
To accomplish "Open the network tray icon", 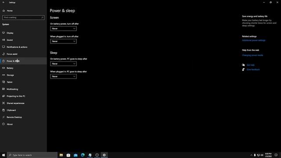I will (x=258, y=155).
